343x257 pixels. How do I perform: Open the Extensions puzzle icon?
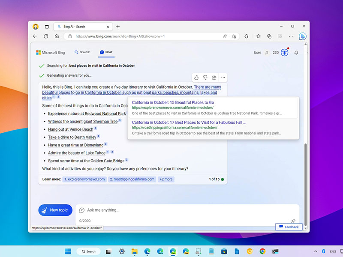[247, 36]
